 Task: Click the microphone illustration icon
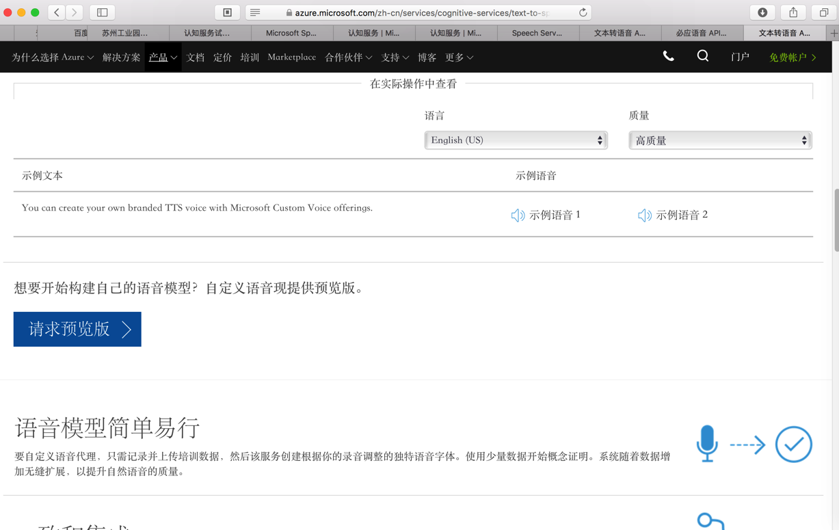pos(707,444)
